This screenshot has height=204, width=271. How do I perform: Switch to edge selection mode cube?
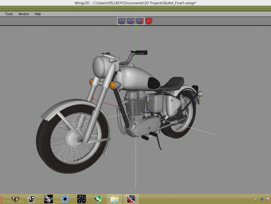pyautogui.click(x=131, y=21)
